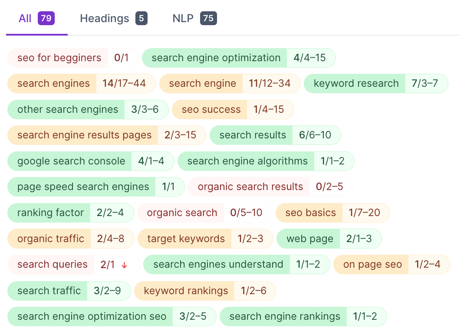Click the 'google search console' keyword pill
This screenshot has height=328, width=467.
tap(71, 161)
